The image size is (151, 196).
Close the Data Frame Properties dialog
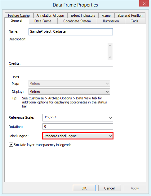coord(144,3)
